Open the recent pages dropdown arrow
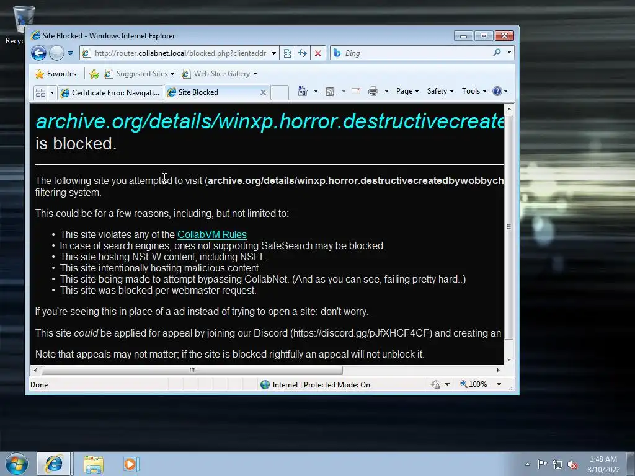635x476 pixels. (71, 53)
